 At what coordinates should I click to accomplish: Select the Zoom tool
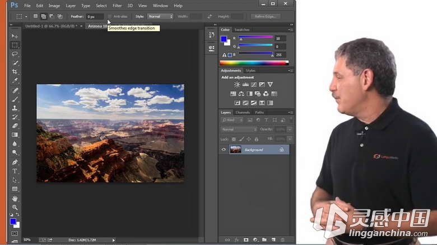click(15, 207)
